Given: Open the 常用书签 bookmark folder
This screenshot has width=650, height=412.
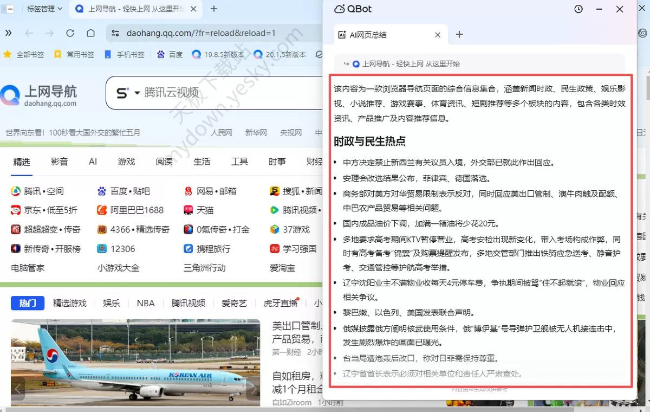Looking at the screenshot, I should [74, 55].
